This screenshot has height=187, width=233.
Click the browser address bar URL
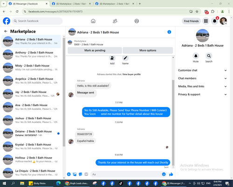55,12
